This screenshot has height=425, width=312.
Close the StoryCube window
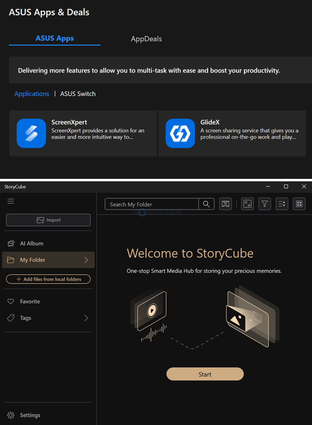tap(304, 187)
